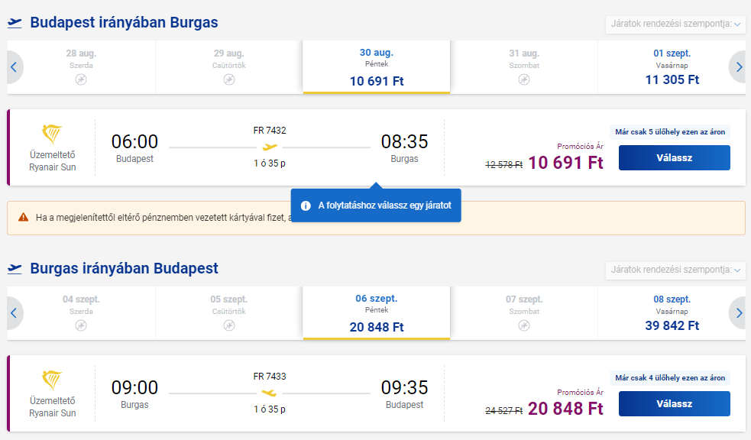Image resolution: width=751 pixels, height=440 pixels.
Task: Click the FR 7432 flight card
Action: tap(377, 147)
